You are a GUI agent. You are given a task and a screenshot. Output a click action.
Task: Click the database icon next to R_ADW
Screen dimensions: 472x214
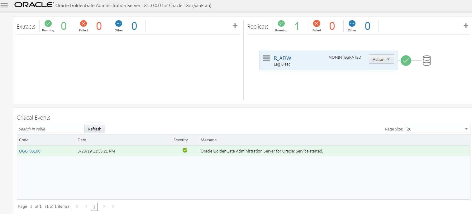(x=427, y=60)
